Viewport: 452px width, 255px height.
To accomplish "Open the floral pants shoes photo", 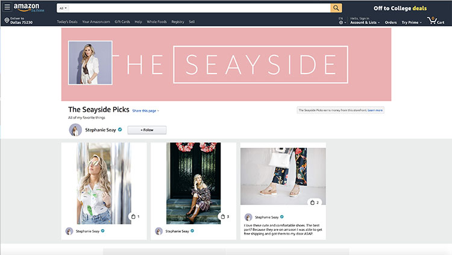I will (283, 176).
